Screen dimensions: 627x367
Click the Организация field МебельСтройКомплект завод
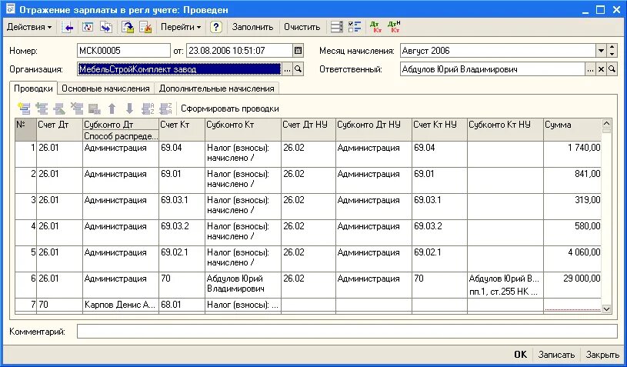(x=179, y=69)
